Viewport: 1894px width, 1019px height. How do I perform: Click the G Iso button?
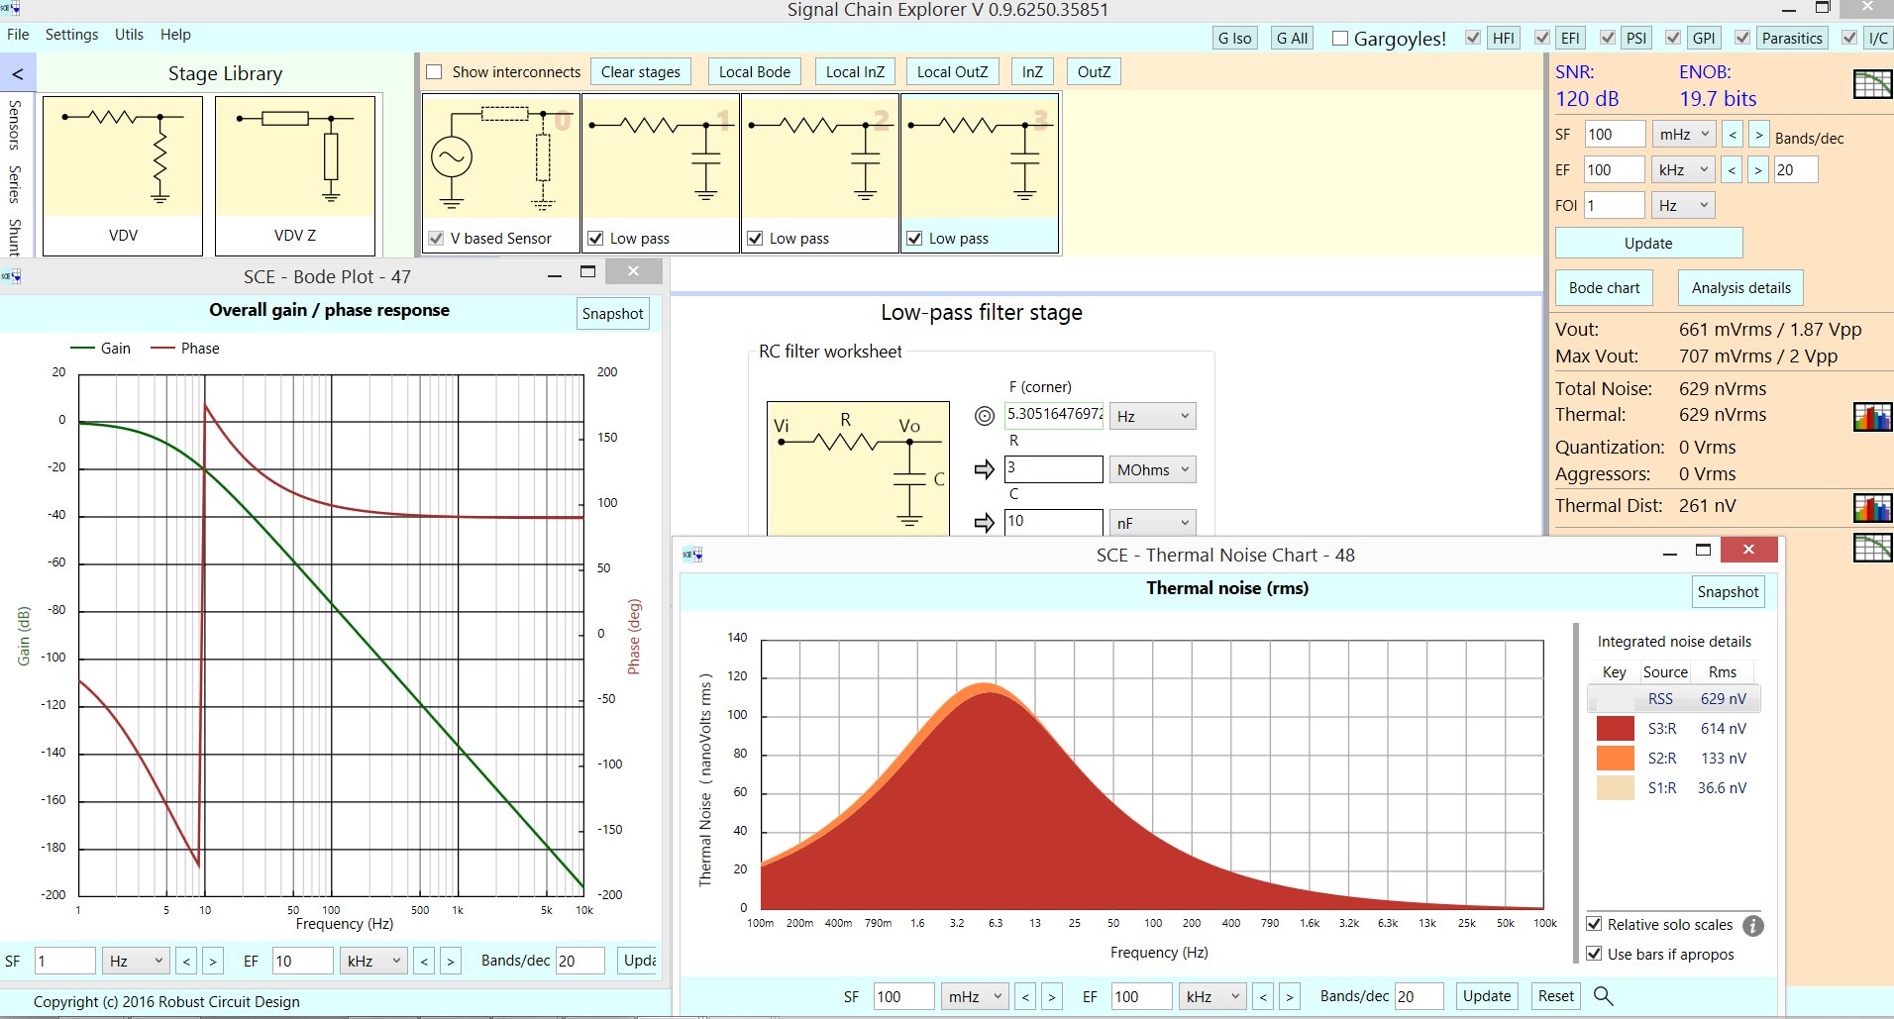pyautogui.click(x=1234, y=39)
